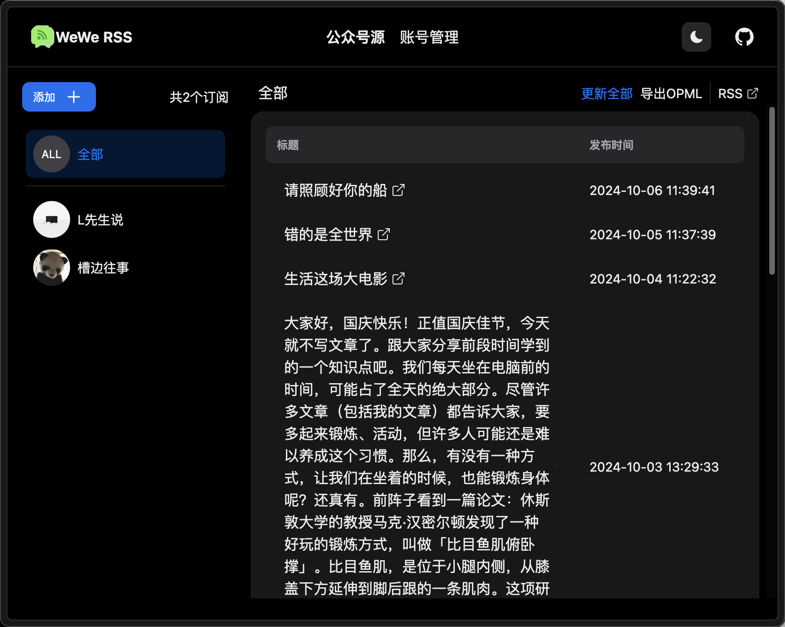Open the article 请照顾好你的船
785x627 pixels.
coord(336,190)
